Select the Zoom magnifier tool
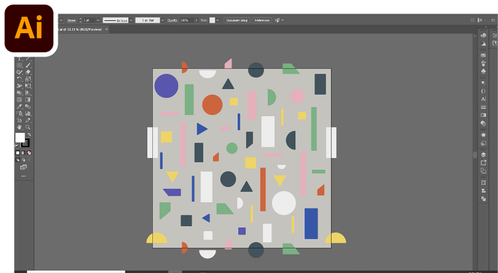The image size is (498, 273). pyautogui.click(x=28, y=127)
